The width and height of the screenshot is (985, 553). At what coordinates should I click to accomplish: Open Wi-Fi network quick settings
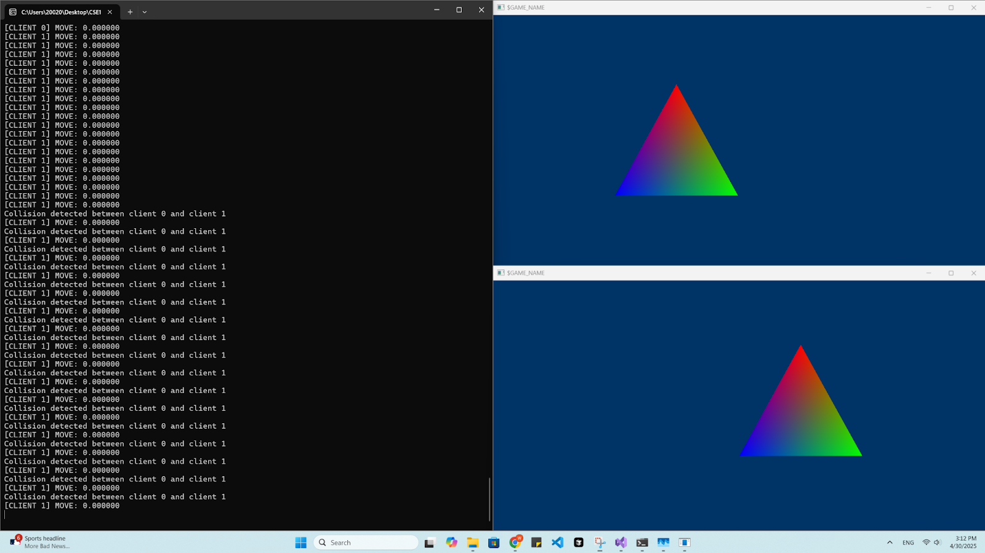click(926, 543)
